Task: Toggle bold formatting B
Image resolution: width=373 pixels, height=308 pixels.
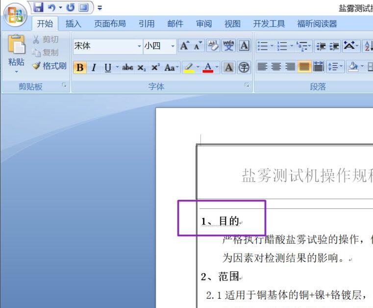Action: point(80,67)
